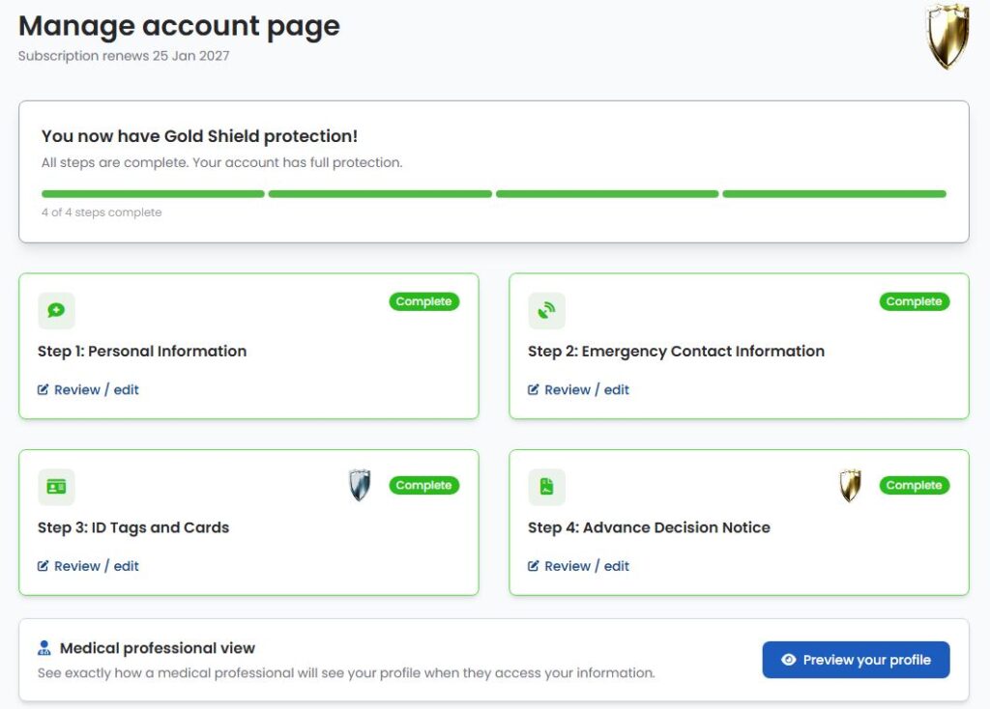This screenshot has height=709, width=990.
Task: Click the Gold Shield protection heading
Action: tap(199, 136)
